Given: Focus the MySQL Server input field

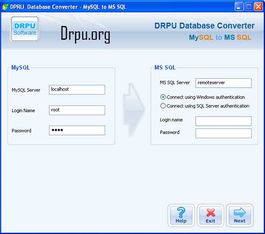Looking at the screenshot, I should [x=77, y=90].
